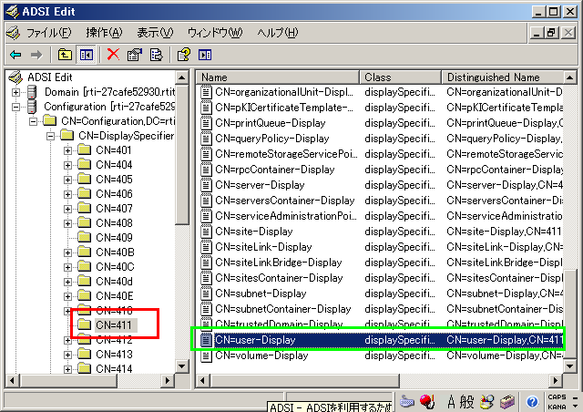Select CN=user-Display entry
This screenshot has height=412, width=583.
pos(381,340)
